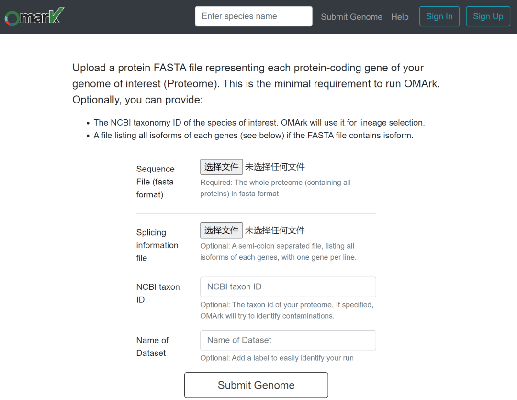Click the 'Optional: Add a label' hint text
The image size is (517, 400).
point(277,358)
